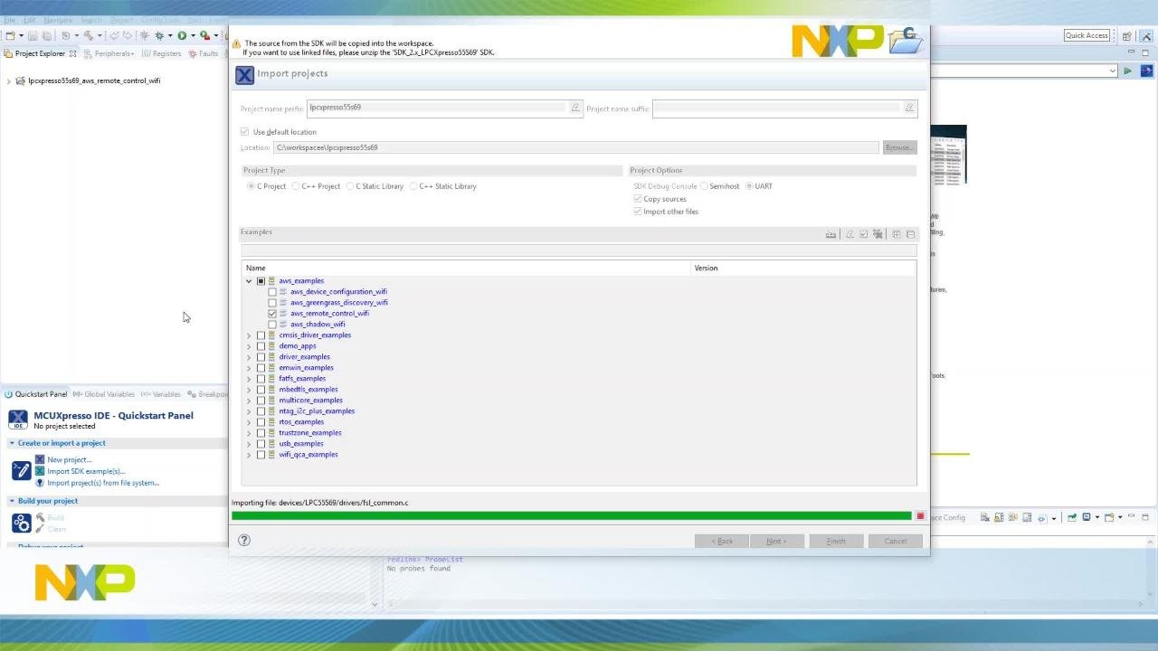Open dialog help question mark icon
The width and height of the screenshot is (1158, 651).
click(x=244, y=541)
